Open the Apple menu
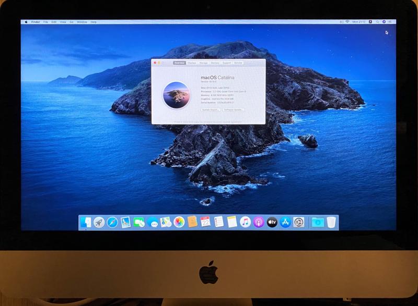 (26, 22)
